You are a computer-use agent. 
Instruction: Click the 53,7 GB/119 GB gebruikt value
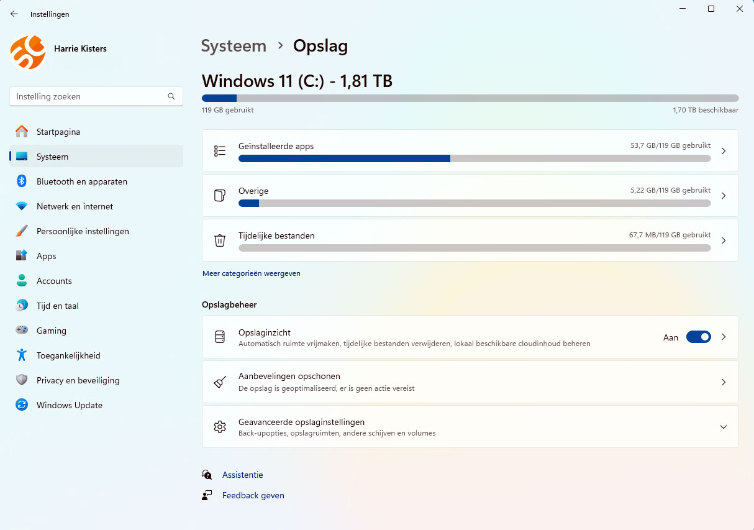(670, 145)
